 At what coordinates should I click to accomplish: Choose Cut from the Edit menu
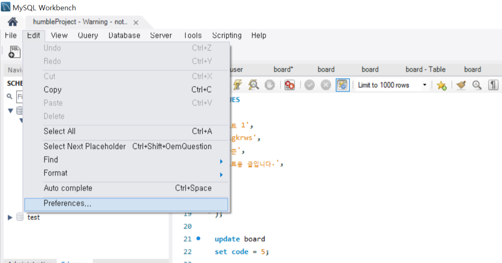(126, 76)
